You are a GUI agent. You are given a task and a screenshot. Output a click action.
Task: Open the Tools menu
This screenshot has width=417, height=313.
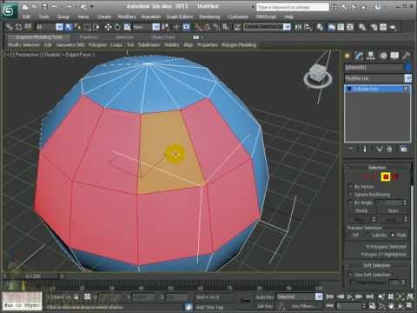pos(43,17)
